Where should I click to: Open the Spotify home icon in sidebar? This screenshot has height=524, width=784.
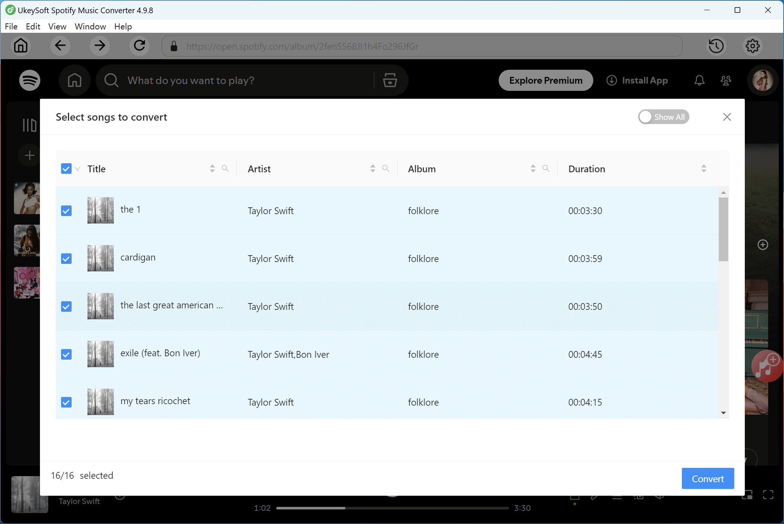(x=74, y=80)
